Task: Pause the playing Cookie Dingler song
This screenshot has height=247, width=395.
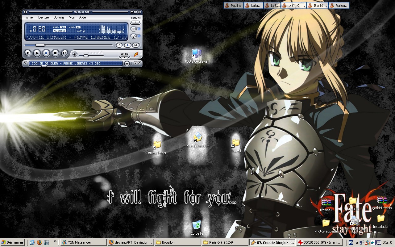Action: click(x=46, y=53)
